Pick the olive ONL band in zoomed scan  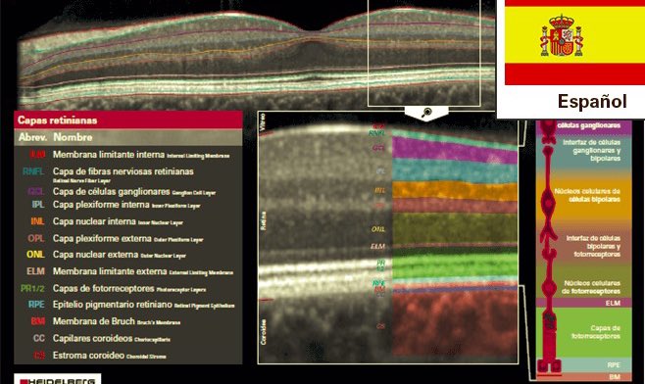coord(455,228)
